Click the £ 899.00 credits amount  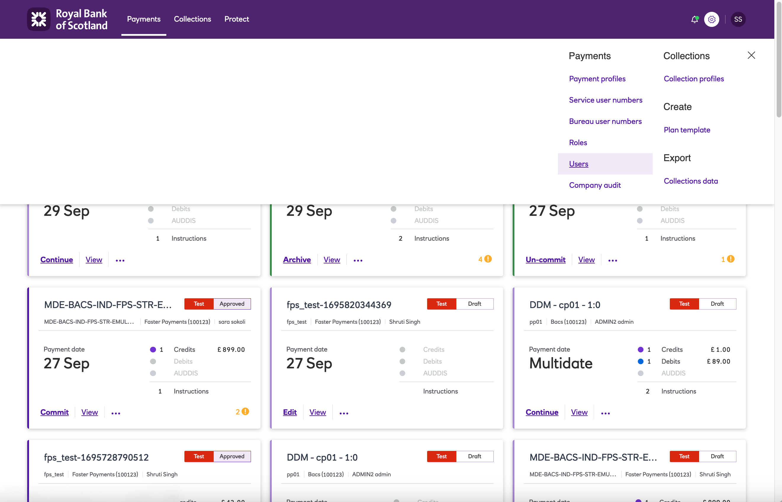(231, 349)
